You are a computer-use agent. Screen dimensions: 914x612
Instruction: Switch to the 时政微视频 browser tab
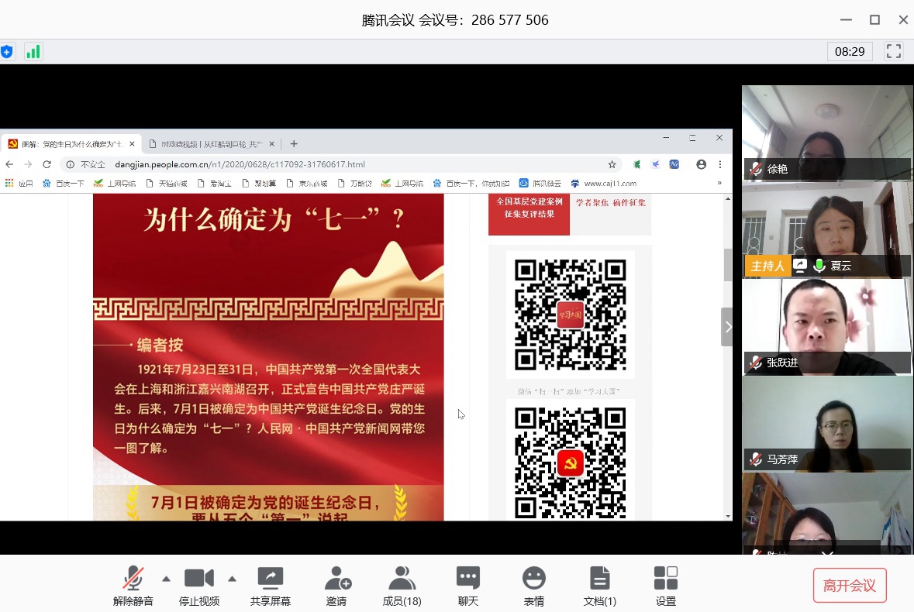pyautogui.click(x=211, y=144)
